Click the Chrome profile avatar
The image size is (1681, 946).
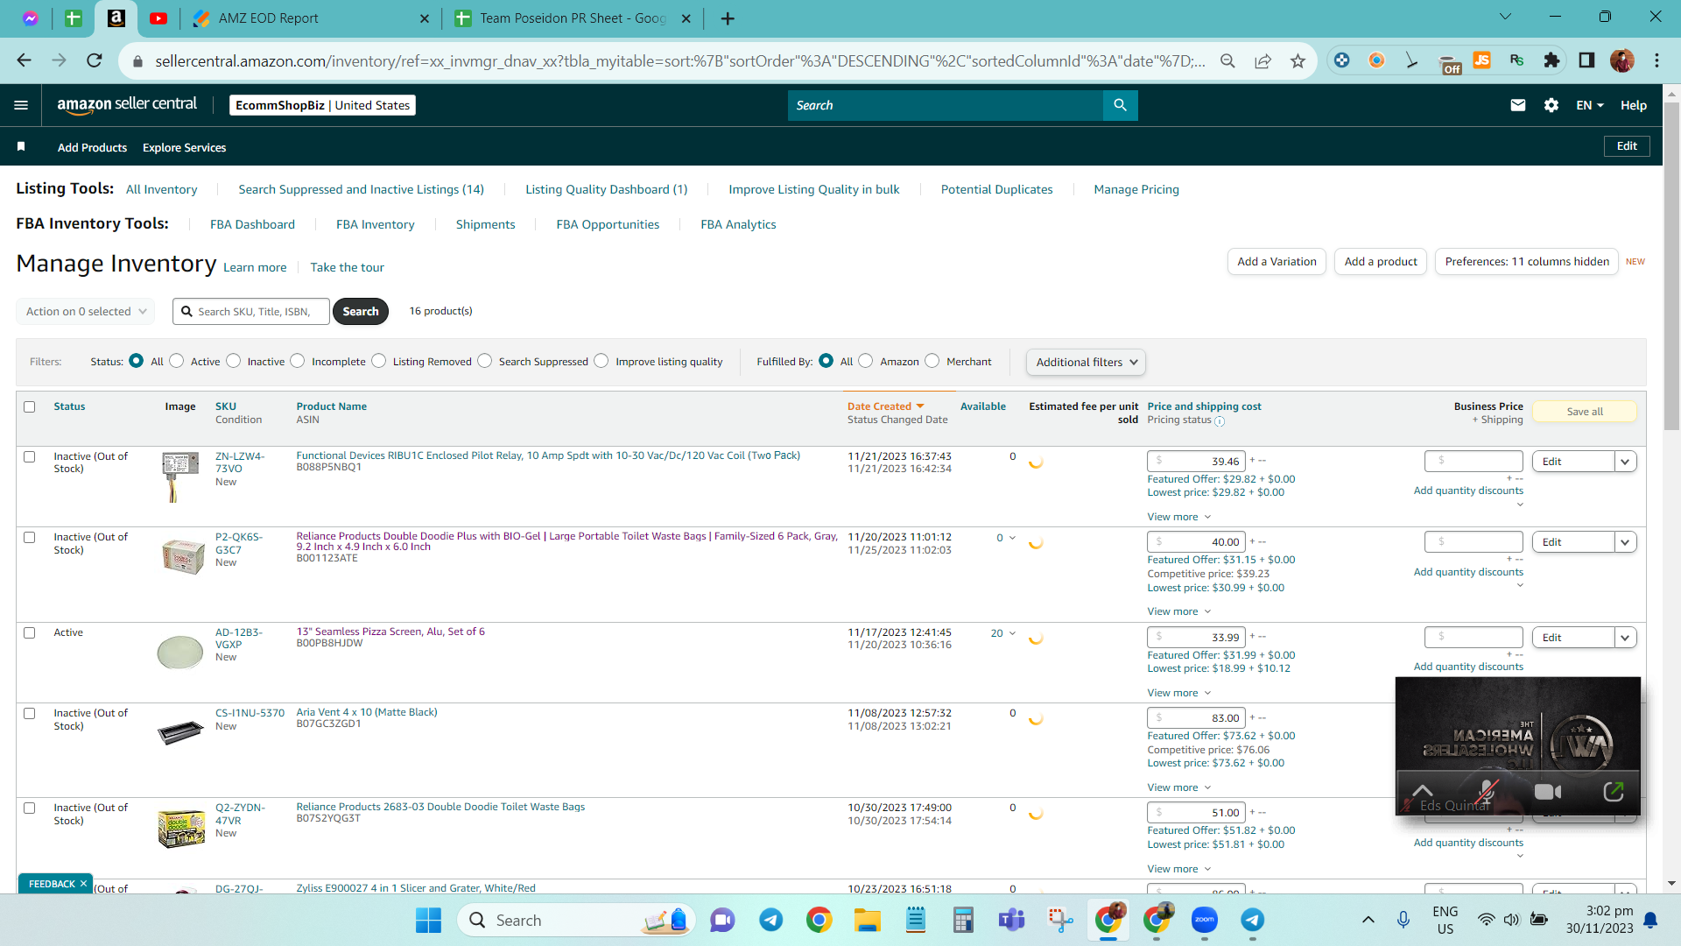(x=1621, y=60)
